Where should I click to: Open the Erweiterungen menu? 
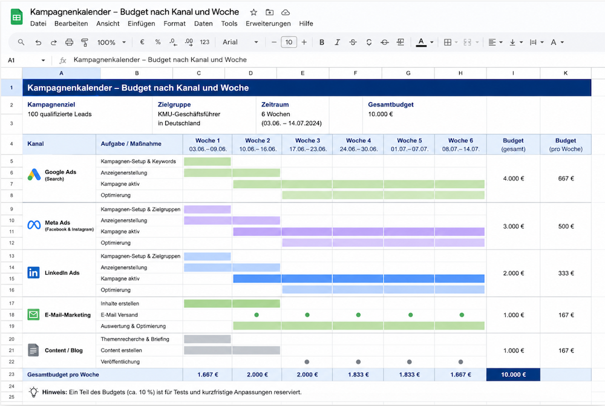(x=268, y=24)
